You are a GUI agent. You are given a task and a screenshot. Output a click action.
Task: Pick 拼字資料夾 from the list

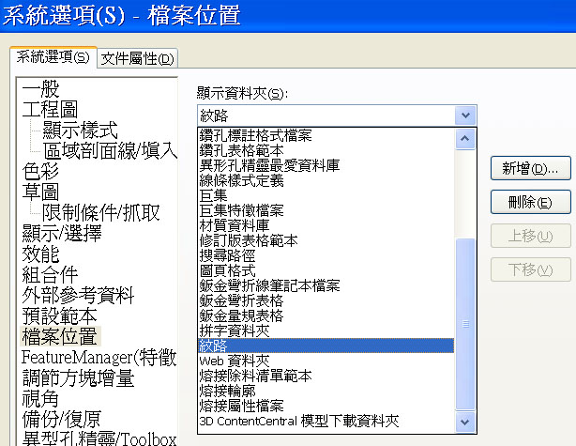coord(326,331)
